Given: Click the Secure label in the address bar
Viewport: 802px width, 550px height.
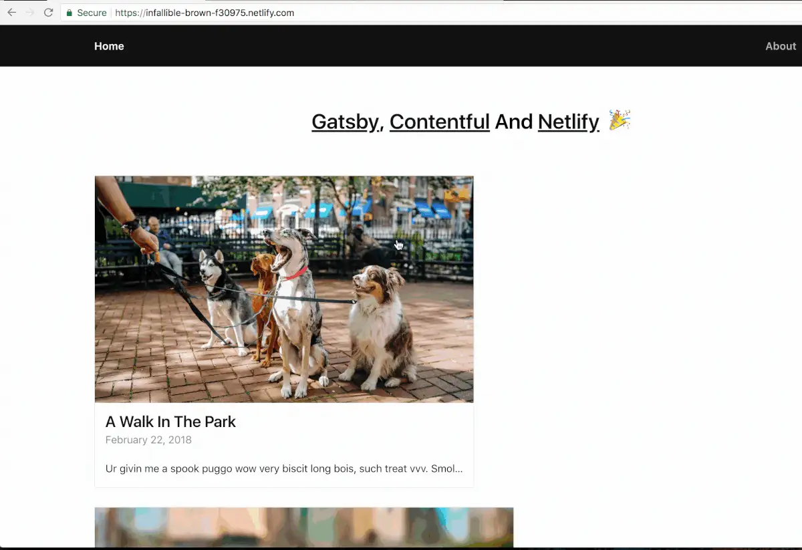Looking at the screenshot, I should (92, 13).
